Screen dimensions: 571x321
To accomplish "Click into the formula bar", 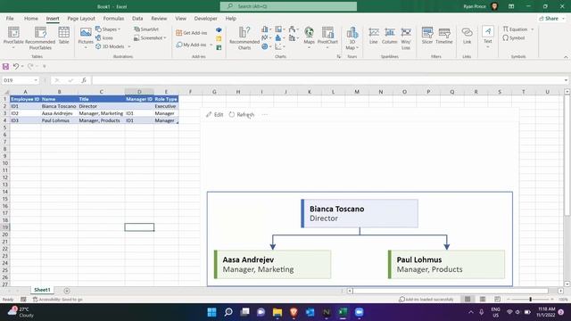I will coord(327,80).
